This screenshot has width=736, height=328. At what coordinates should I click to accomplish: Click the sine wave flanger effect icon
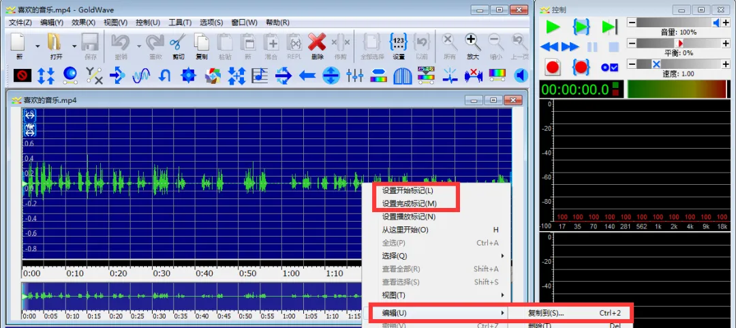point(141,75)
